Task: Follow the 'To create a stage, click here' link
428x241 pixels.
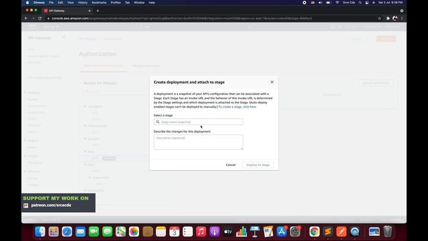Action: (237, 107)
